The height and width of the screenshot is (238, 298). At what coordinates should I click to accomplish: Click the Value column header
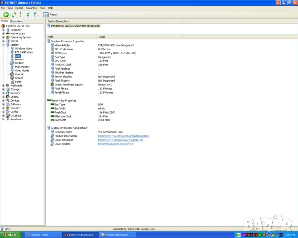click(x=140, y=37)
